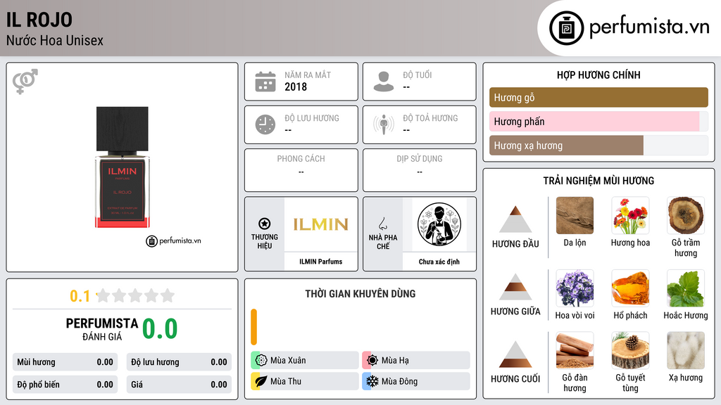Screen dimensions: 721x405
Task: Open the Hổ phách note image
Action: 630,288
